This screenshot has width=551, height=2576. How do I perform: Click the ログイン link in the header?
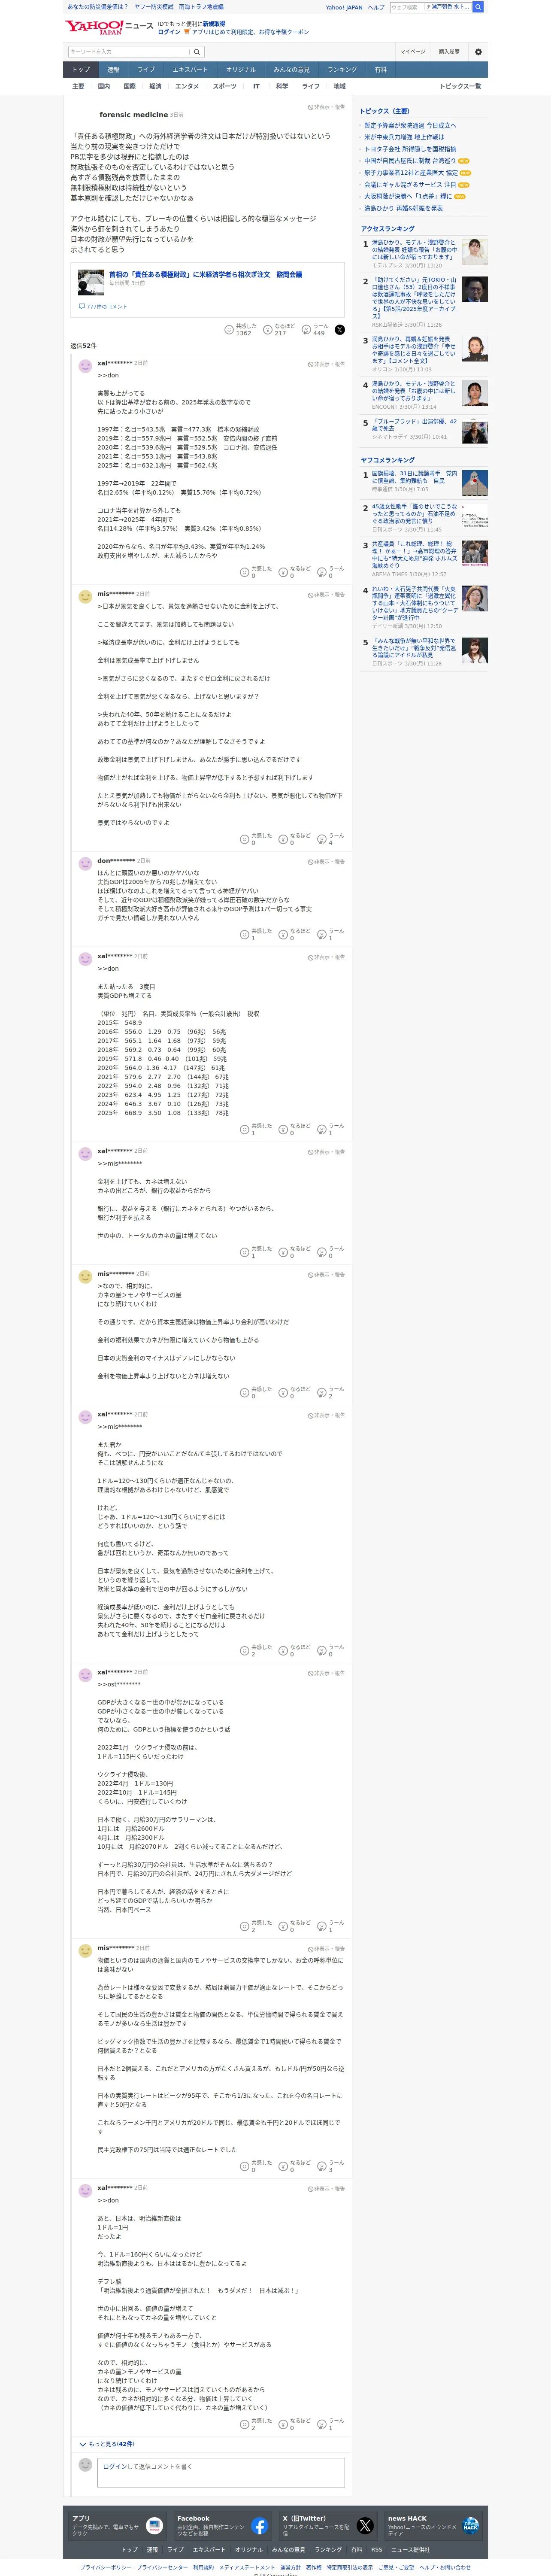(169, 32)
